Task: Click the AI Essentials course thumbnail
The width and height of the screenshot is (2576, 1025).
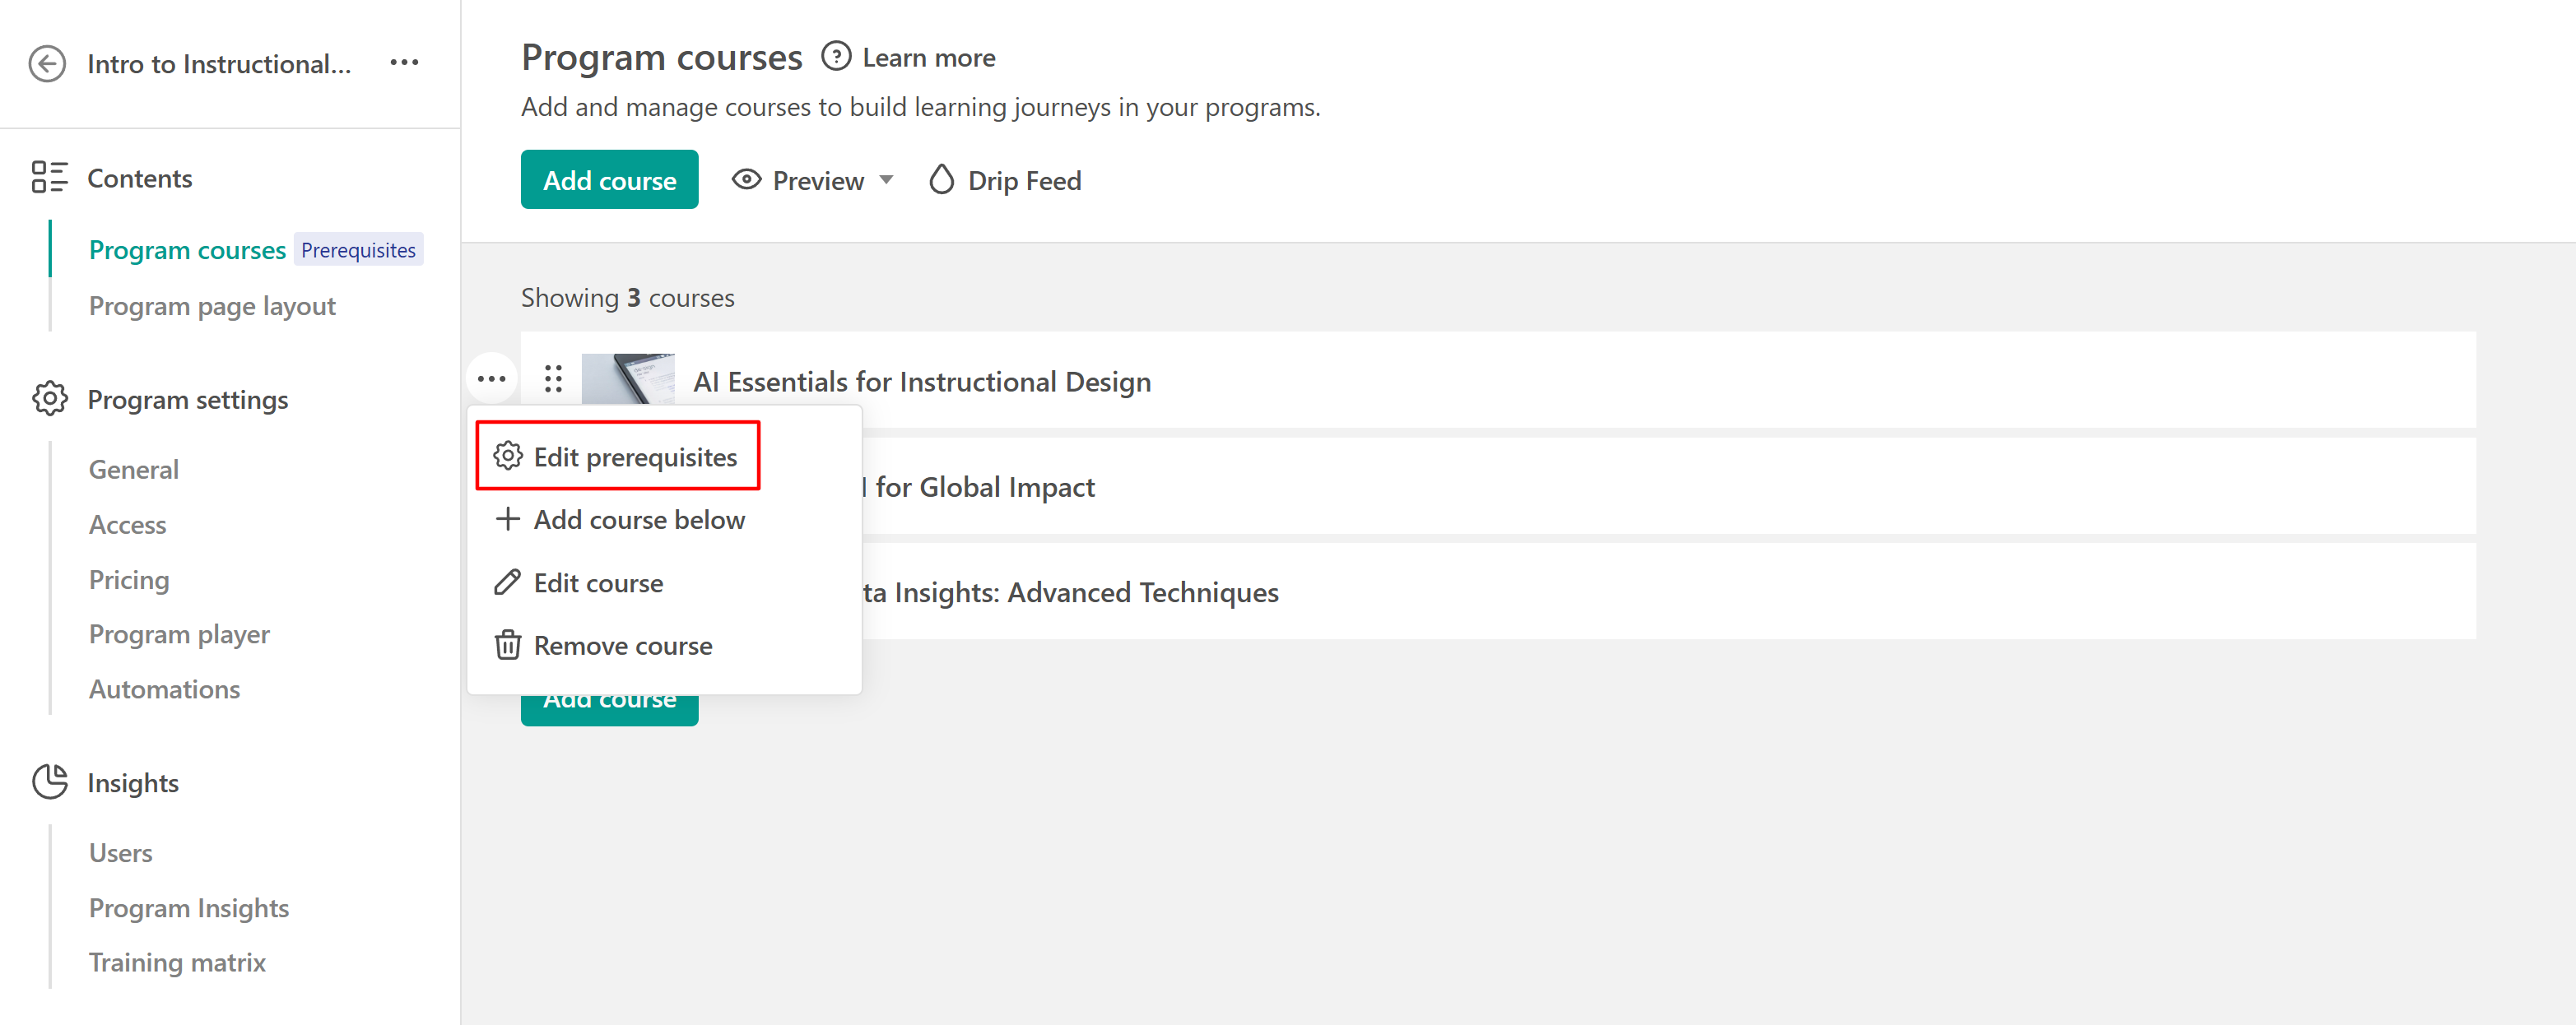Action: pos(628,379)
